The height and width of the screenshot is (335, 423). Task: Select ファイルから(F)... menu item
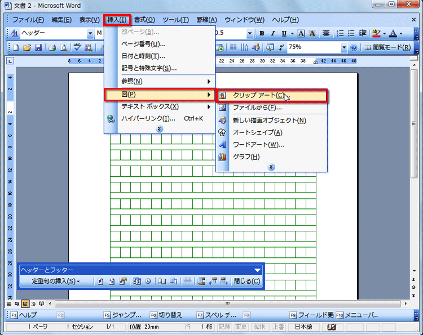pyautogui.click(x=272, y=108)
